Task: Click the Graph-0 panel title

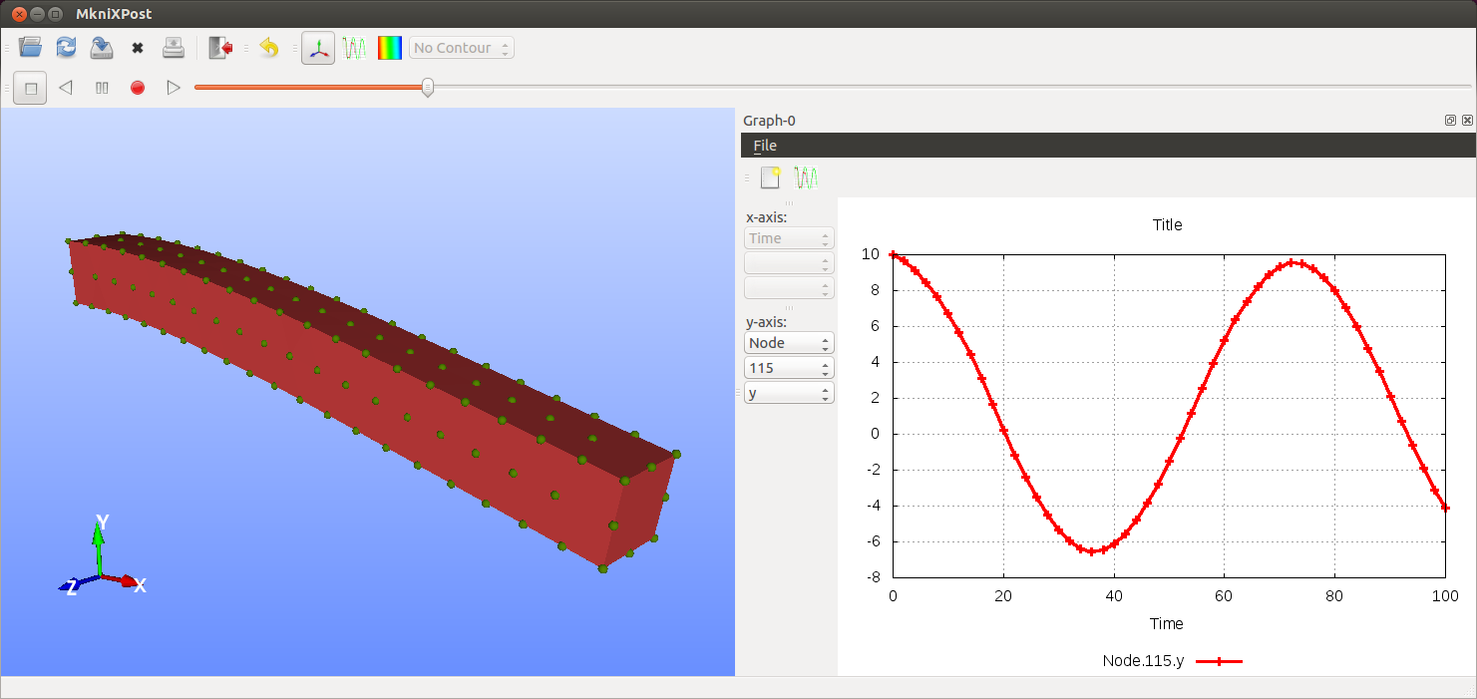Action: 769,121
